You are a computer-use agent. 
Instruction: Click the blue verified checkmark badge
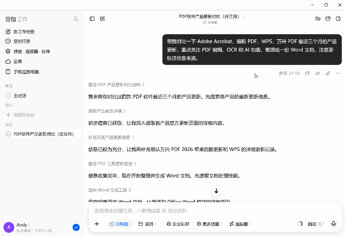[76, 227]
